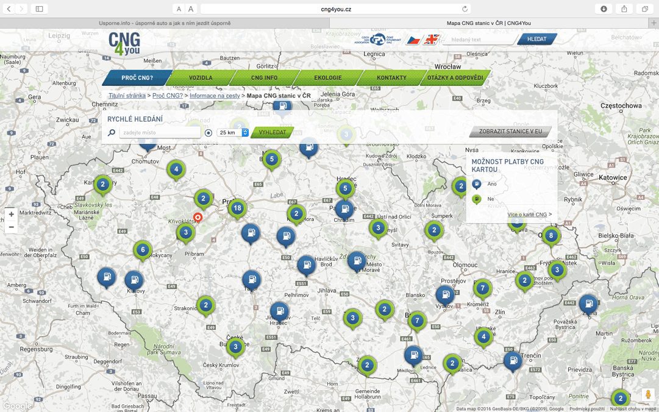Click the HLEDAT search button
This screenshot has width=659, height=412.
coord(536,39)
